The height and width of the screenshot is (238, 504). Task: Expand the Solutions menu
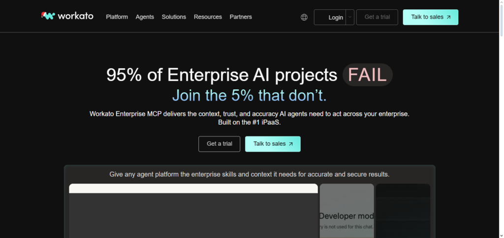pos(174,17)
